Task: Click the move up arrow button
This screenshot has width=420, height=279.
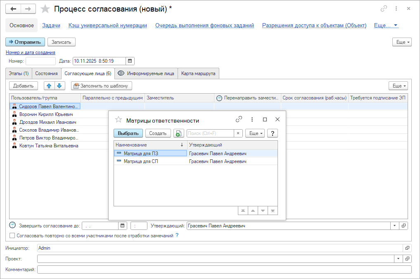Action: pos(49,86)
